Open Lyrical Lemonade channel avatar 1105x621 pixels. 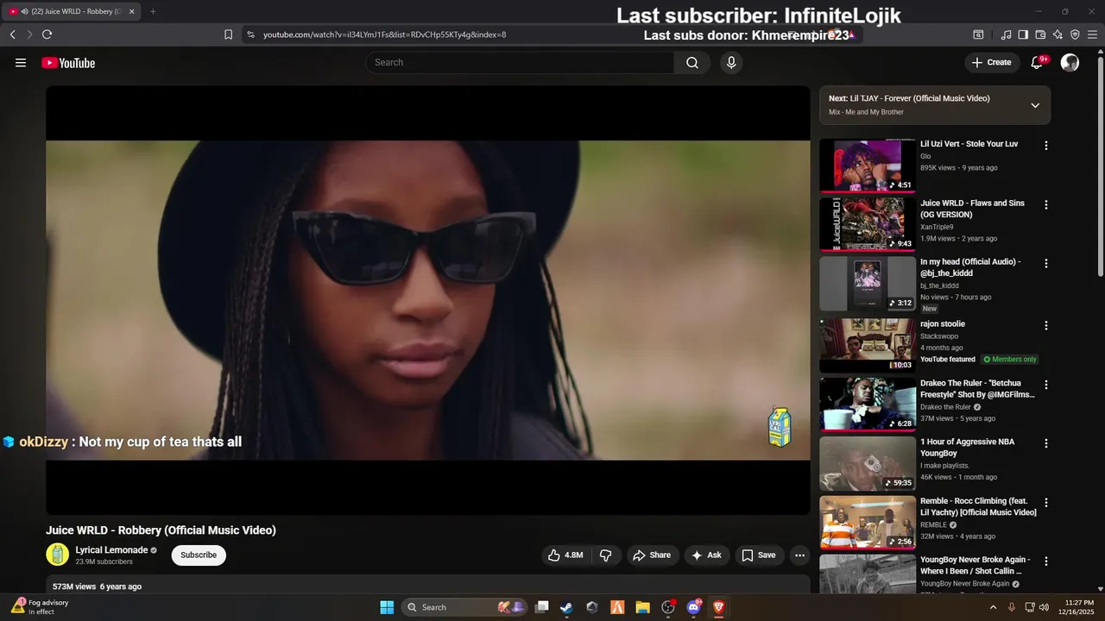57,555
